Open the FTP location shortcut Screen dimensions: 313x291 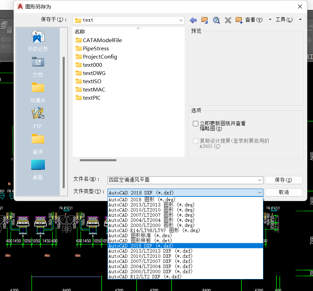tap(38, 118)
